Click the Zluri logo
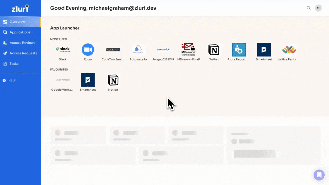 (x=20, y=8)
